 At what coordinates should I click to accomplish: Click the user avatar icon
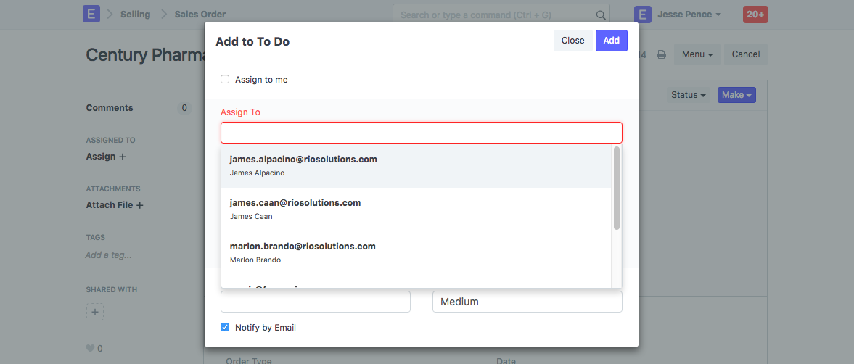[642, 15]
